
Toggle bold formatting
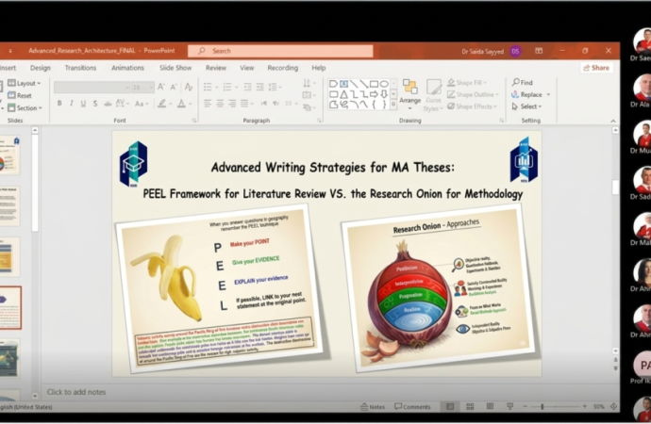(x=59, y=104)
